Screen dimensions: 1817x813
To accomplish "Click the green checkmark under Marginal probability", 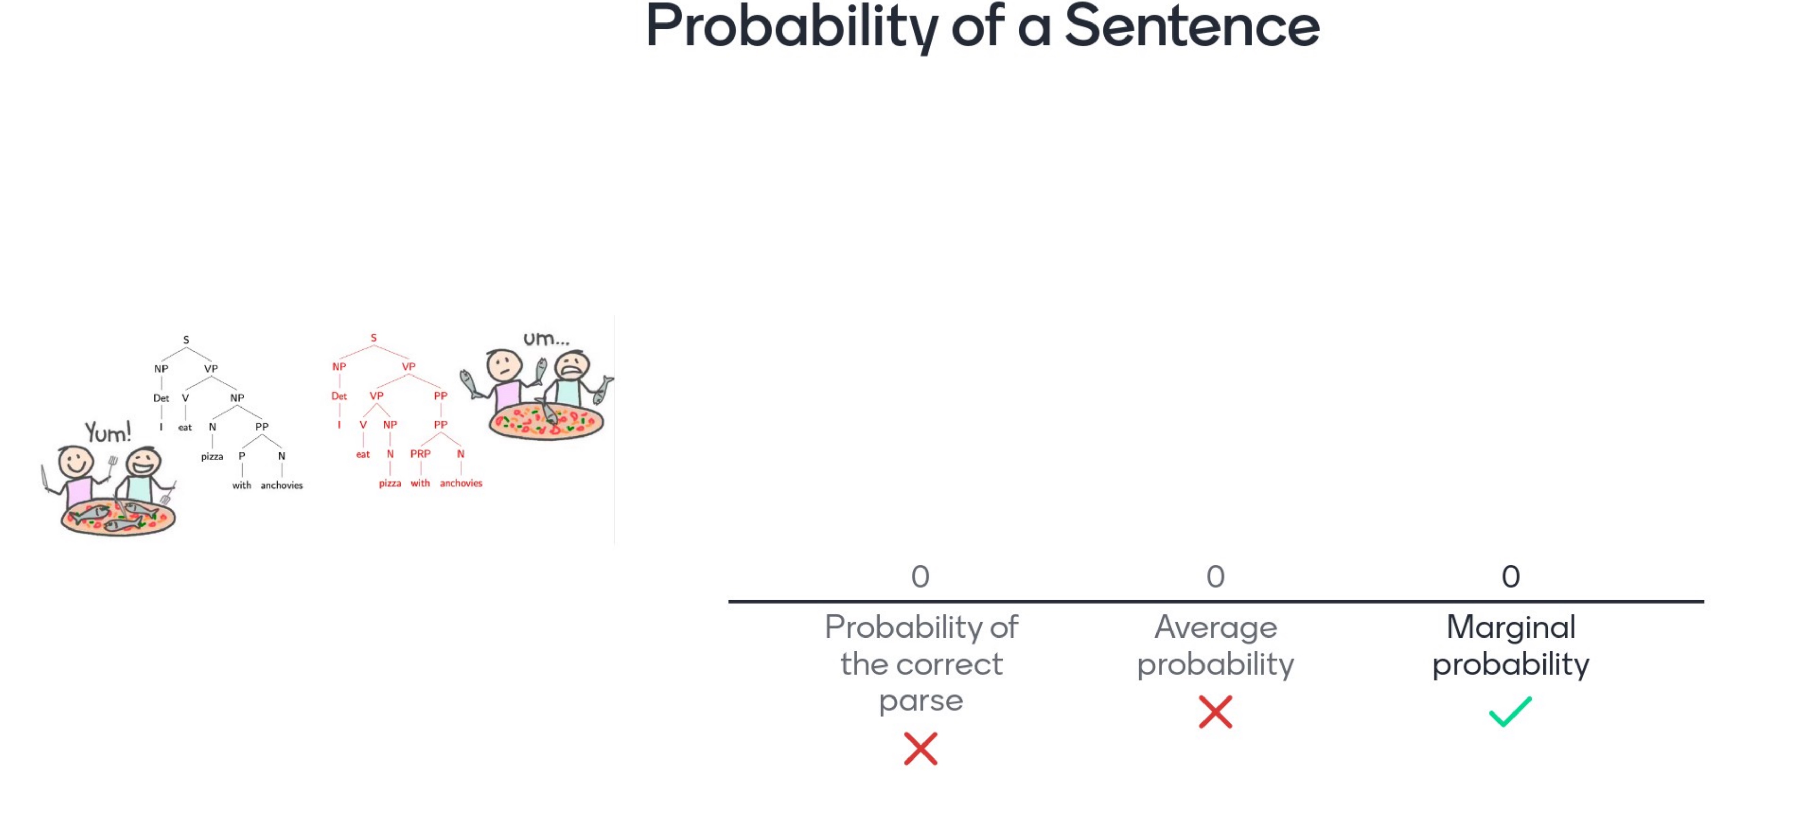I will (1510, 711).
